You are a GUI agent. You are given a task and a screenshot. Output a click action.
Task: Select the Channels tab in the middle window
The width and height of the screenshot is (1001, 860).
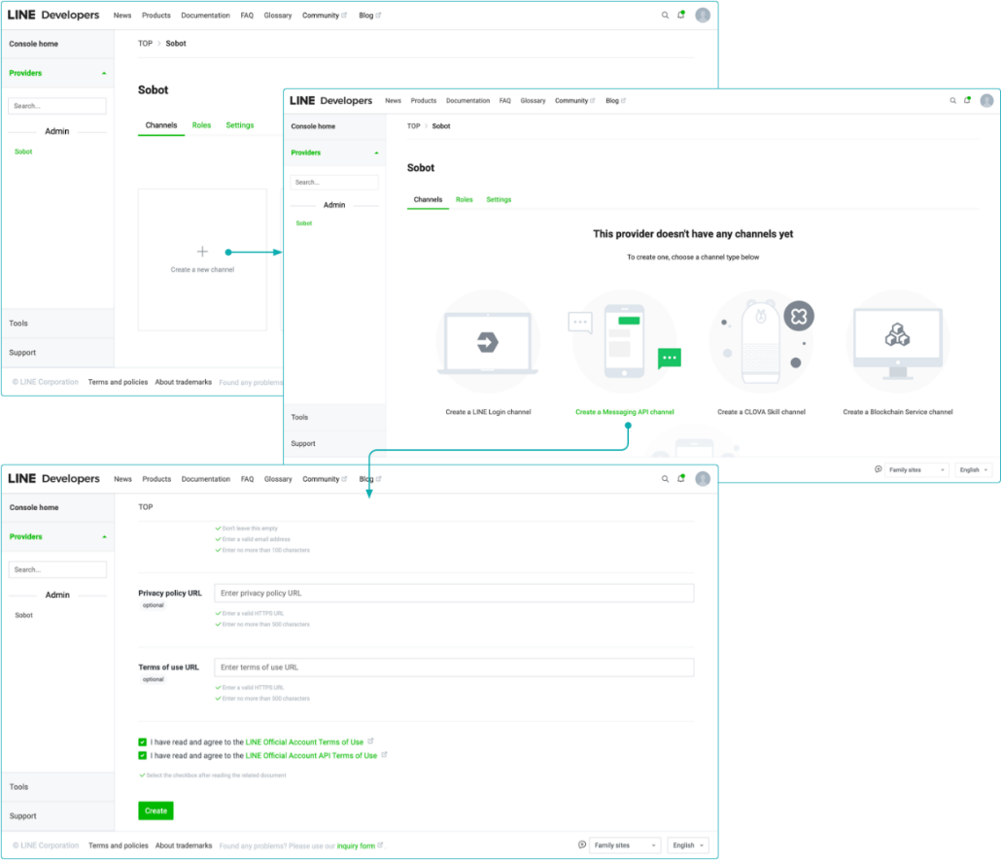click(x=428, y=200)
